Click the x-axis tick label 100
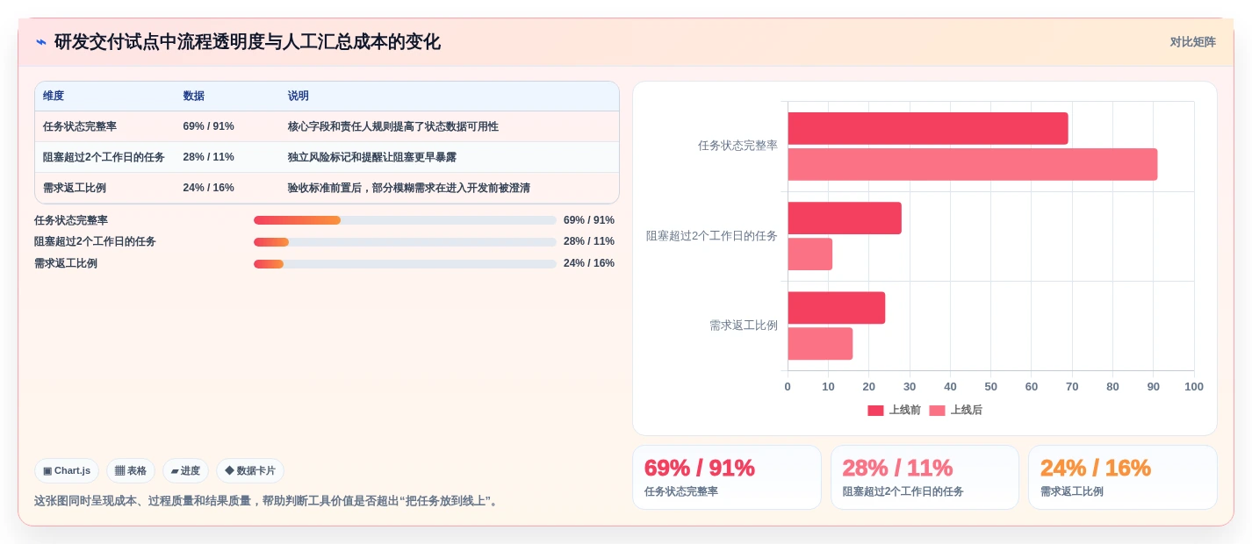This screenshot has height=544, width=1252. click(x=1193, y=387)
